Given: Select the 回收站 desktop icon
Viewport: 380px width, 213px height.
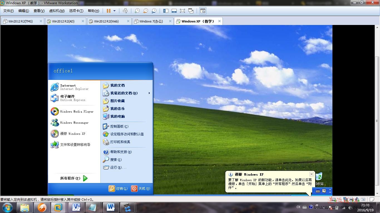Looking at the screenshot, I should tap(319, 179).
